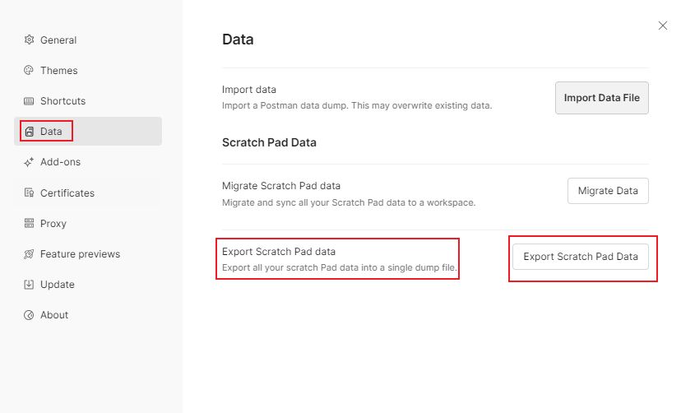Close the settings dialog with the X
The image size is (681, 413).
pos(663,26)
